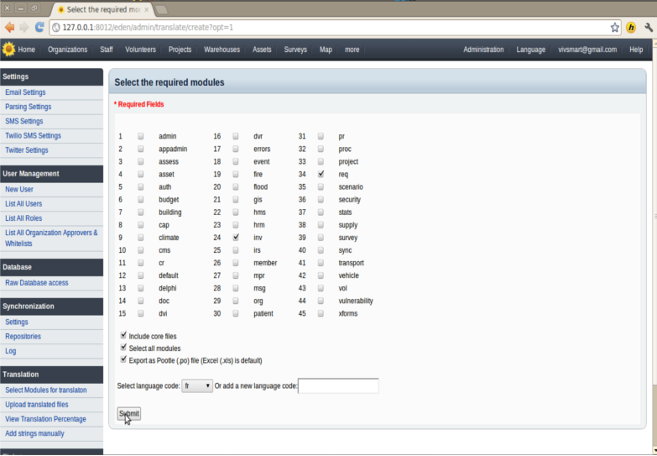Toggle the 'Include core files' checkbox

click(123, 335)
